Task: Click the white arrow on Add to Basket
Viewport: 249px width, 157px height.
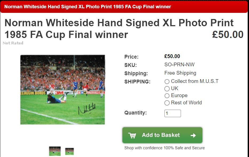Action: click(193, 135)
